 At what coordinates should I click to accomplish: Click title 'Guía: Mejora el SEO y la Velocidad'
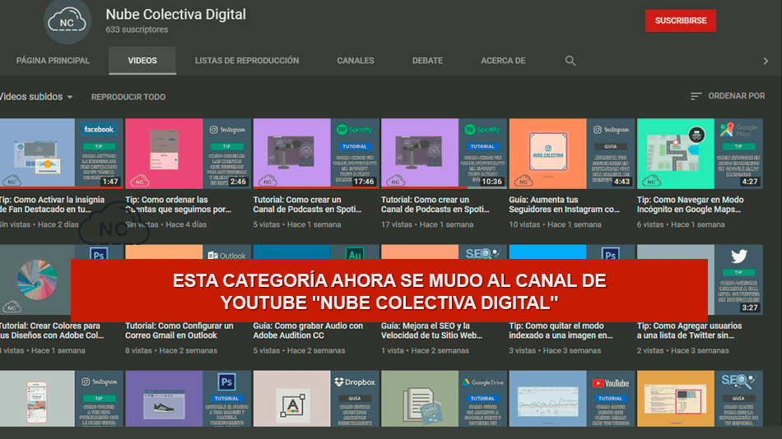click(431, 330)
